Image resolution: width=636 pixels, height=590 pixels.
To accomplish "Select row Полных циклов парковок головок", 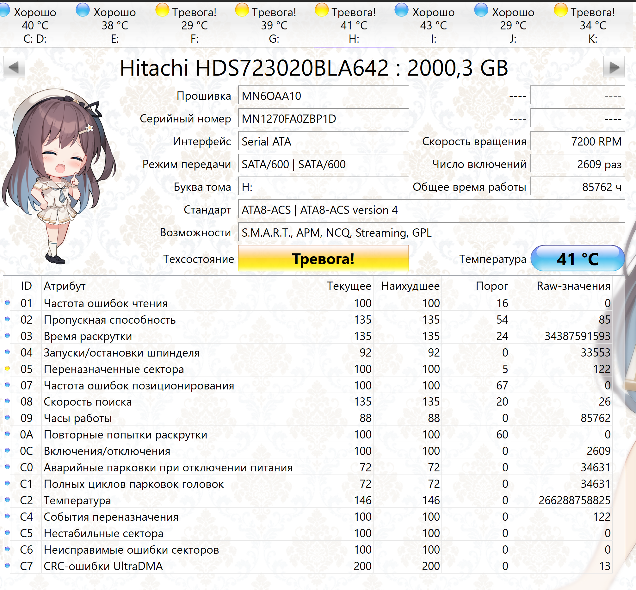I will coord(308,483).
